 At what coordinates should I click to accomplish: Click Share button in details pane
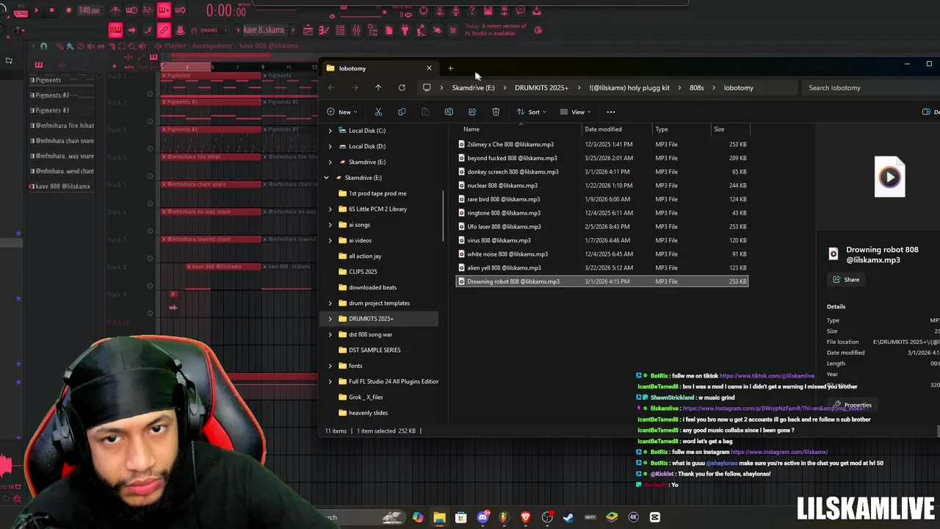click(845, 280)
